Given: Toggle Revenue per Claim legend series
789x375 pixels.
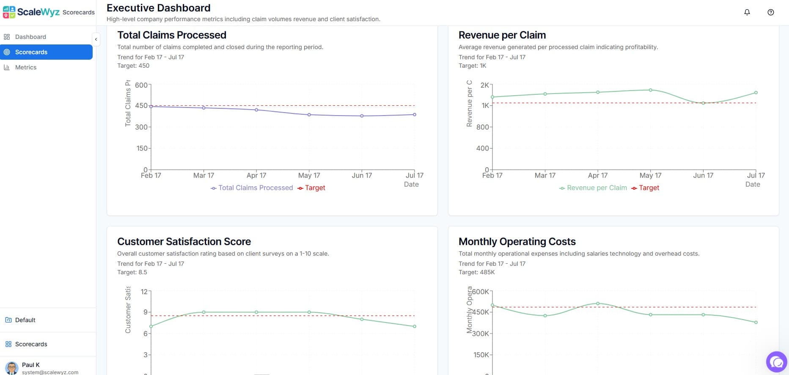Looking at the screenshot, I should tap(593, 188).
